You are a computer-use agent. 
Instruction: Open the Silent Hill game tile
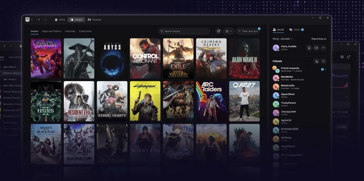coord(145,144)
